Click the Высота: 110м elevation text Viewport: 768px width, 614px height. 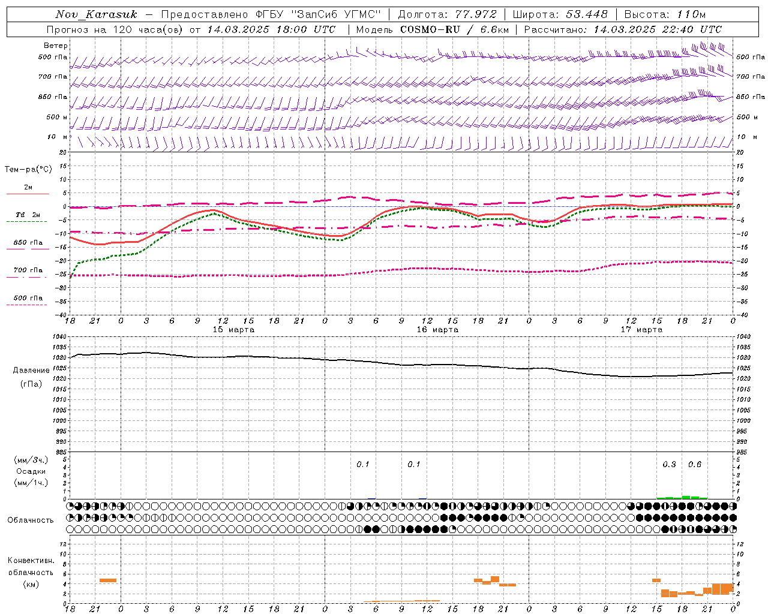click(x=665, y=14)
